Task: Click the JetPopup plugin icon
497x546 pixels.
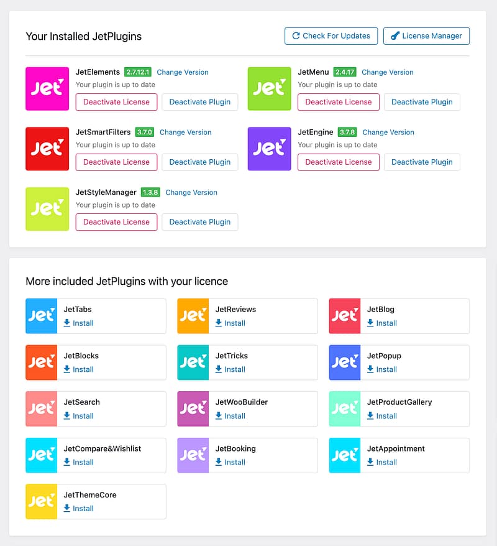Action: pos(344,363)
